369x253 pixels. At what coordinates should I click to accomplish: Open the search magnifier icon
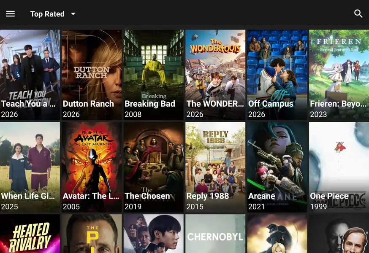click(x=358, y=13)
